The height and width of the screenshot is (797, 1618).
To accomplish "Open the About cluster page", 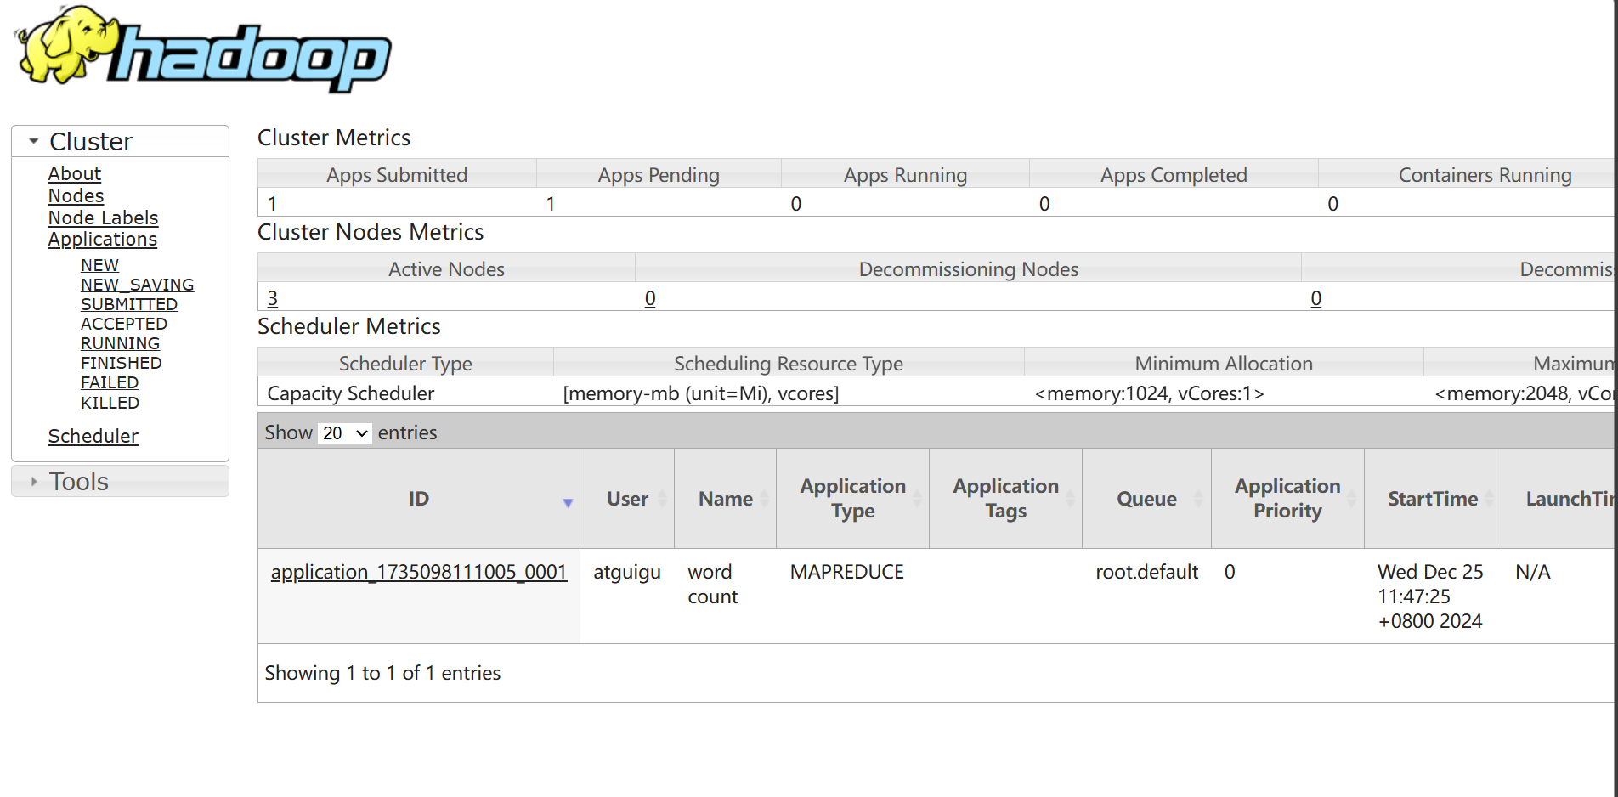I will [x=74, y=173].
